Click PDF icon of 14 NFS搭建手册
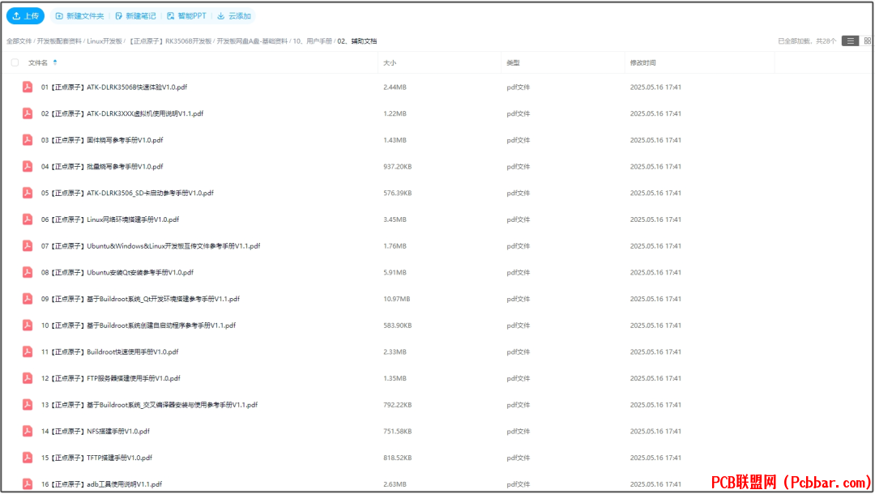Image resolution: width=875 pixels, height=494 pixels. coord(28,431)
